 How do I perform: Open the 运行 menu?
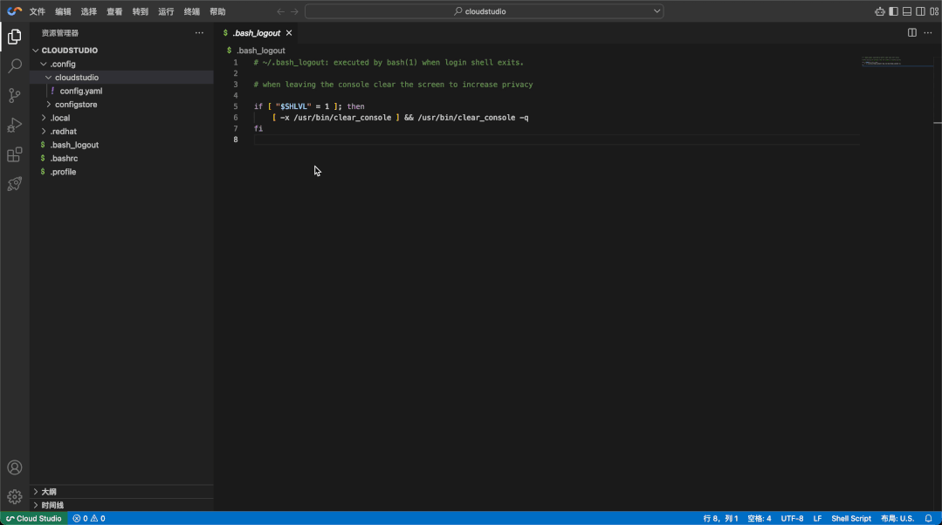click(166, 11)
